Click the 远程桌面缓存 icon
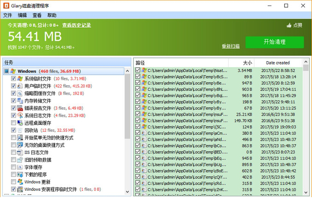The height and width of the screenshot is (205, 312). coord(20,123)
